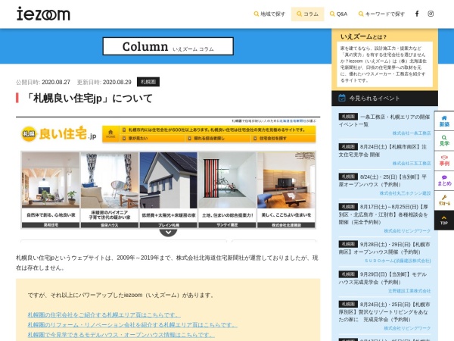Click 住宅会社を探す in banner

(x=272, y=139)
